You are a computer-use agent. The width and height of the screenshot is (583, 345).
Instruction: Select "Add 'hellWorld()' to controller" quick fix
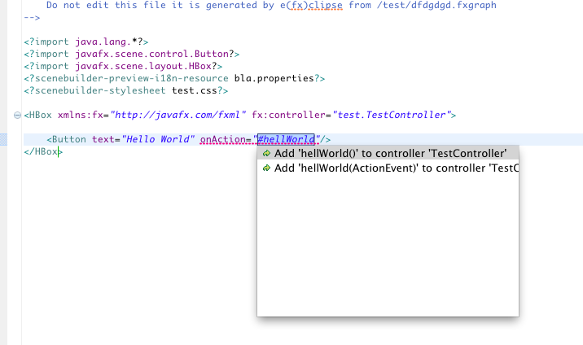point(390,153)
